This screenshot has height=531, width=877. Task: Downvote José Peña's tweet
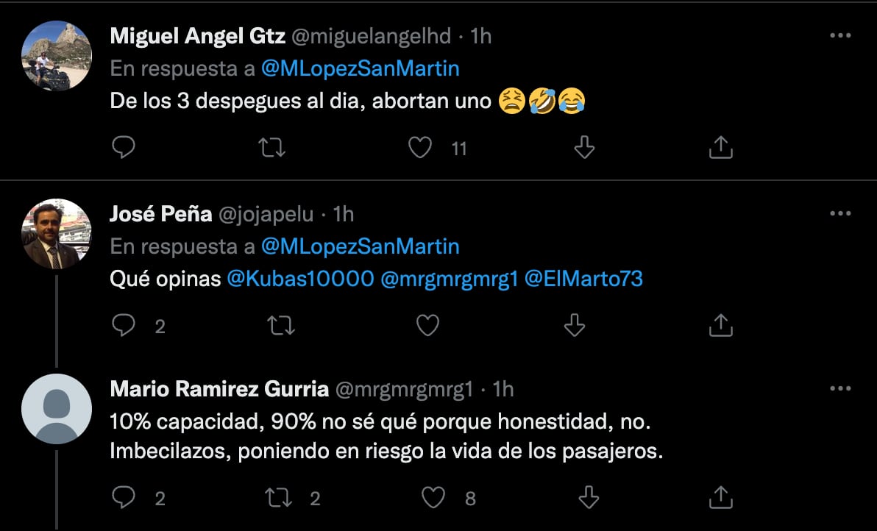[574, 325]
